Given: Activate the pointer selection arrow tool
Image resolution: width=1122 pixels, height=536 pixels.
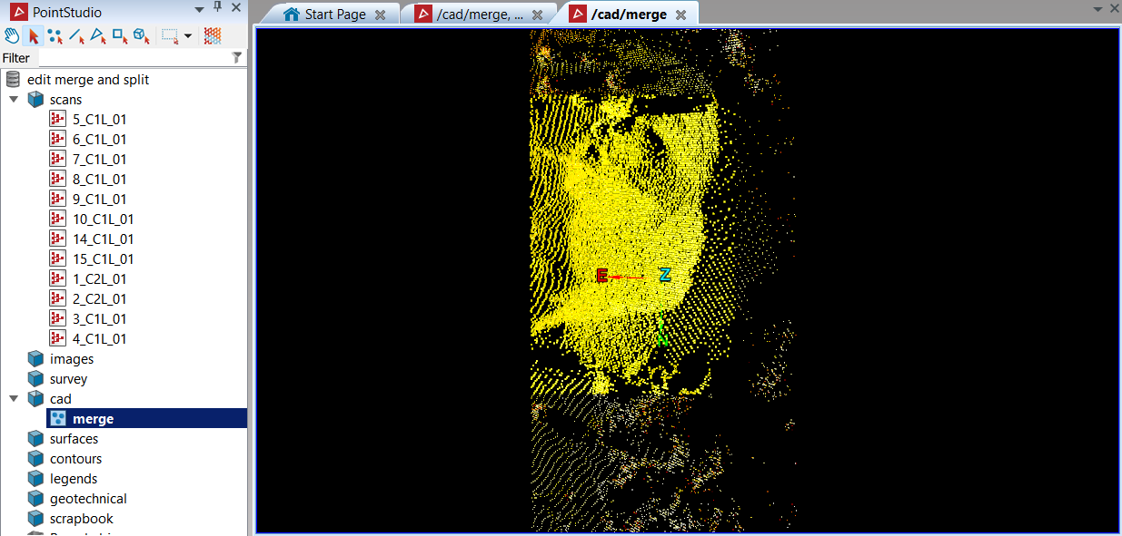Looking at the screenshot, I should click(x=34, y=36).
